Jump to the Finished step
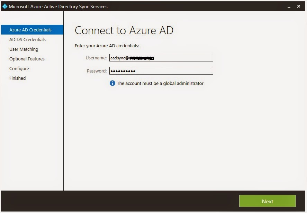The height and width of the screenshot is (213, 307). pos(17,78)
